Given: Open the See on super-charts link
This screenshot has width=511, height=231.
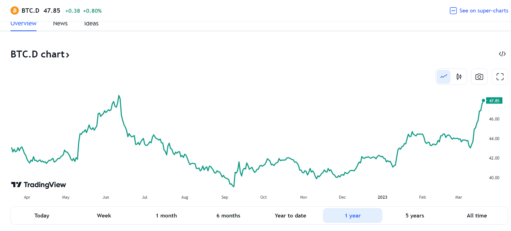Looking at the screenshot, I should pyautogui.click(x=479, y=11).
